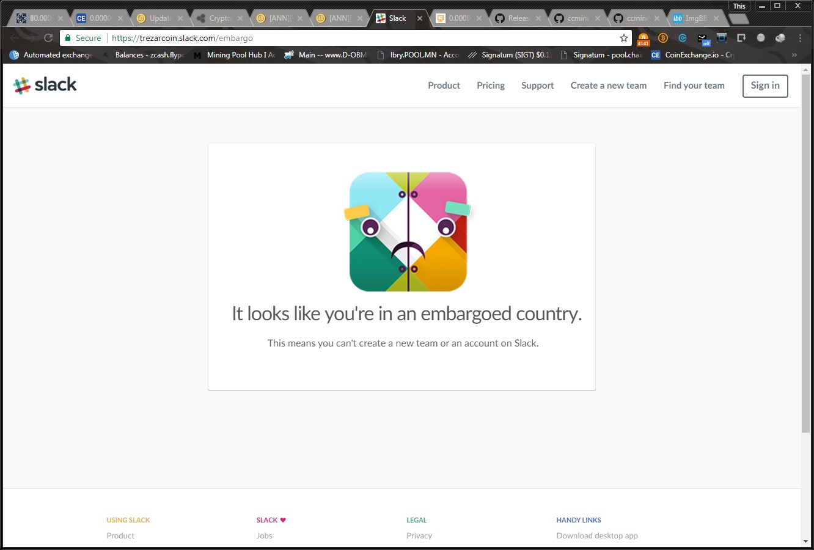Screen dimensions: 814x550
Task: Open the extension with the 'off' badge
Action: tap(703, 39)
